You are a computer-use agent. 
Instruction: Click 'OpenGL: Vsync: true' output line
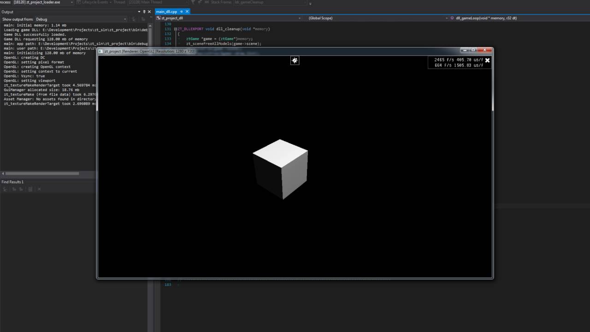(24, 76)
